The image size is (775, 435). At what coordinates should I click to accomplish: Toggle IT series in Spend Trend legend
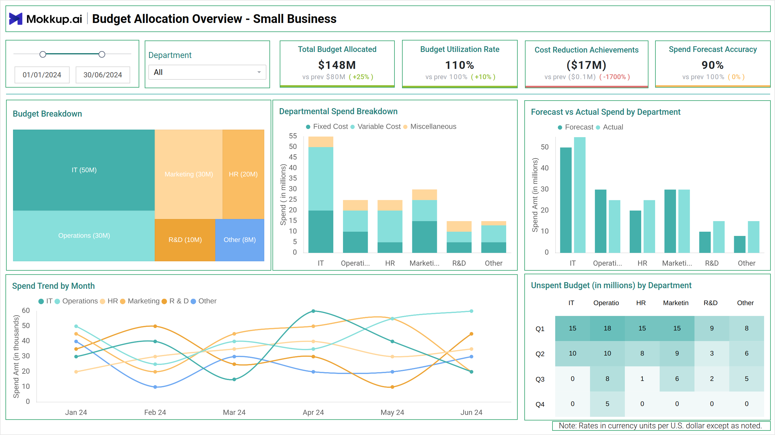tap(46, 301)
